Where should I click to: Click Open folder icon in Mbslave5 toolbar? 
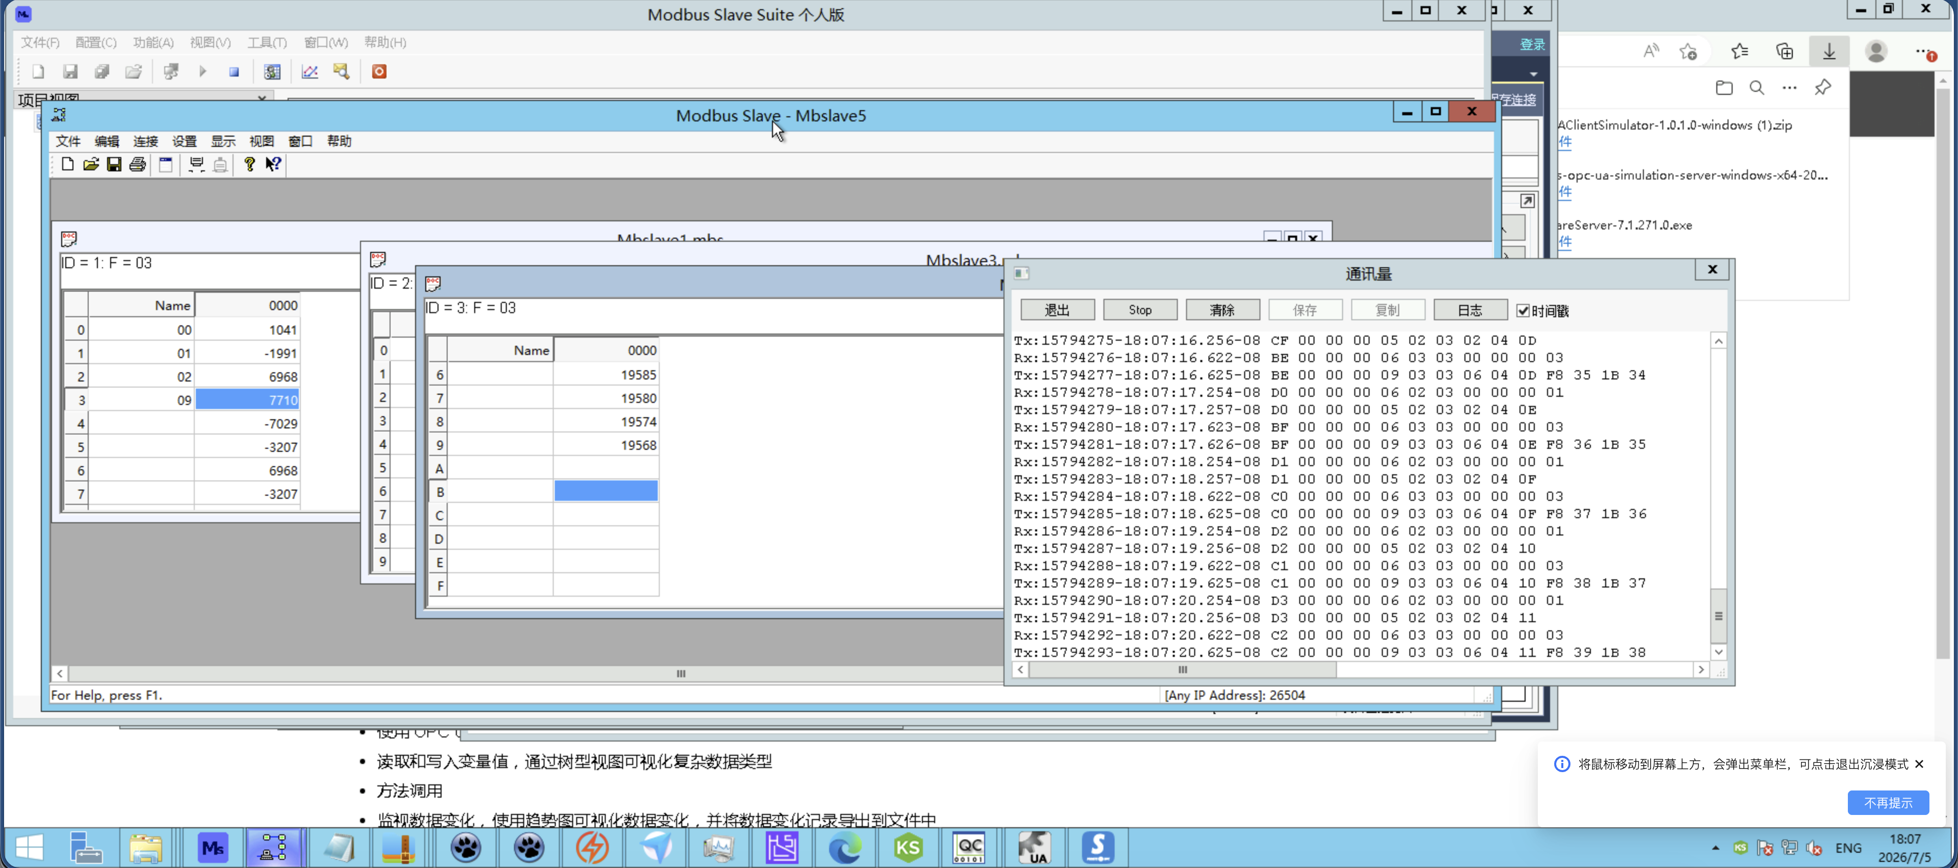click(91, 164)
